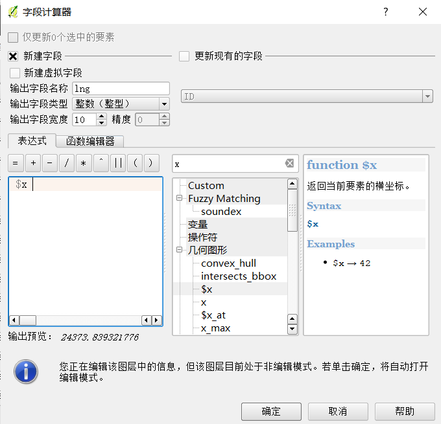Select the $x_at function

[x=213, y=315]
